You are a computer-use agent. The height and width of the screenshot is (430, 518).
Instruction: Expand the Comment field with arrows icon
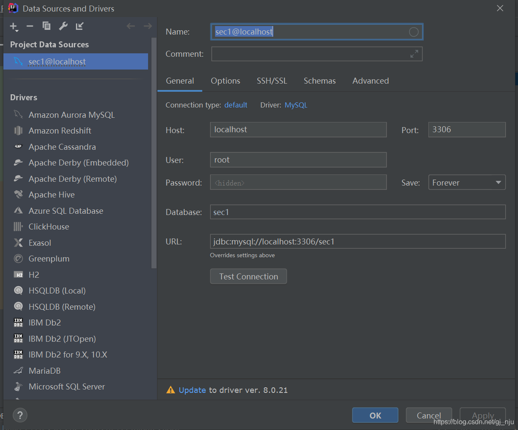click(414, 54)
